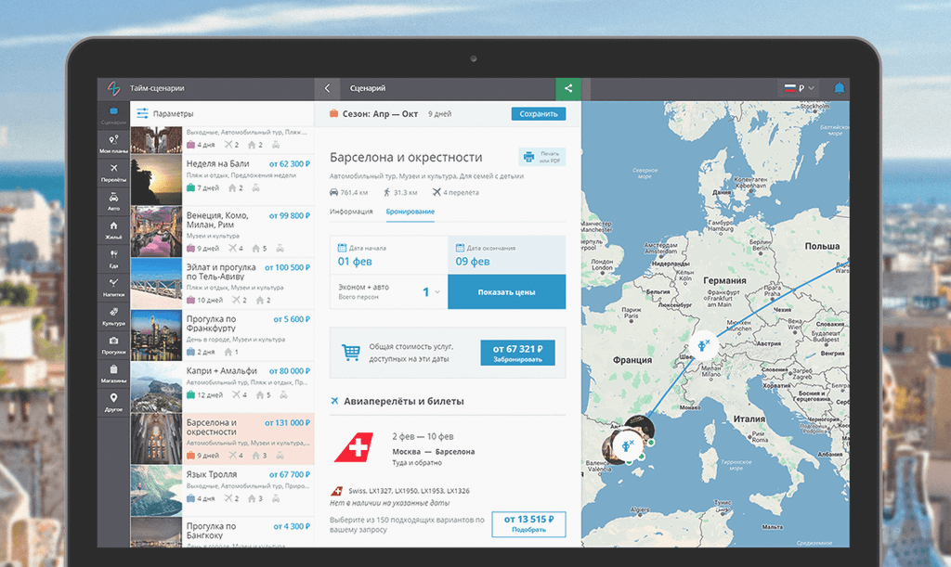Image resolution: width=951 pixels, height=567 pixels.
Task: Open the Другое sidebar section
Action: [113, 402]
